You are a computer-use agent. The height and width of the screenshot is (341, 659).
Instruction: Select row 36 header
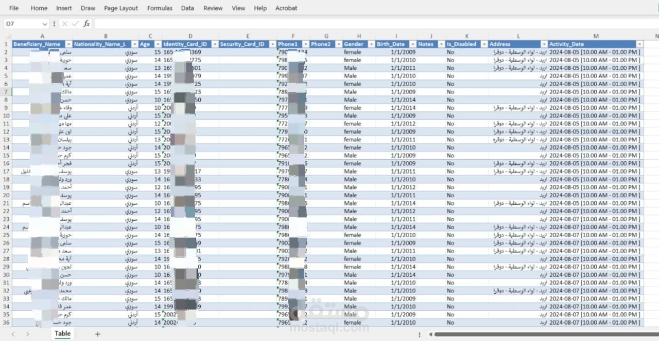(x=6, y=323)
